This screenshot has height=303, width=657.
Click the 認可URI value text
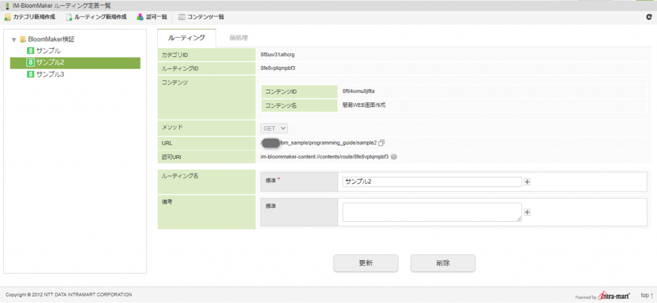pos(324,156)
